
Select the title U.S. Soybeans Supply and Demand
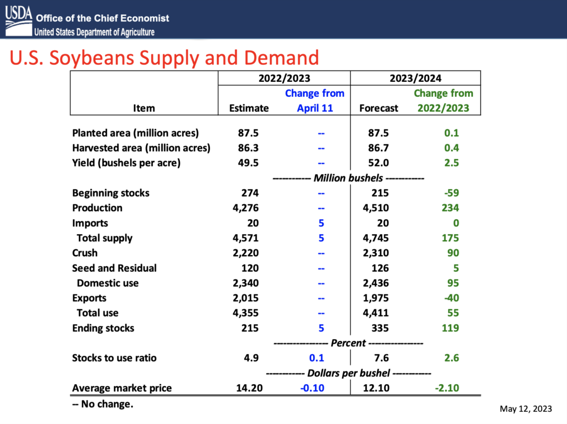(x=164, y=58)
